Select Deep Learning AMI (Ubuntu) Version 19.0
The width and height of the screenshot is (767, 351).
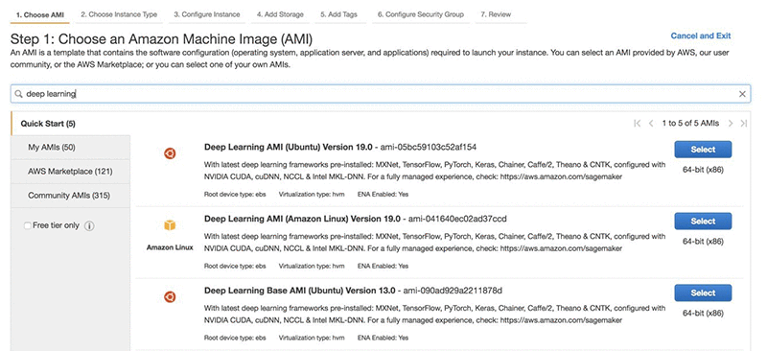703,150
